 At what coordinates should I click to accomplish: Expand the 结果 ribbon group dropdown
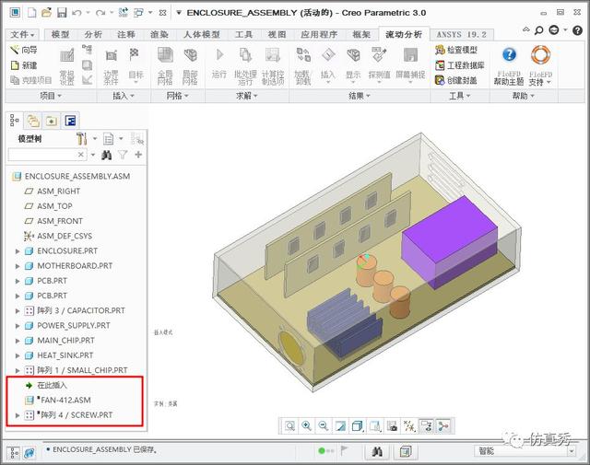(360, 96)
